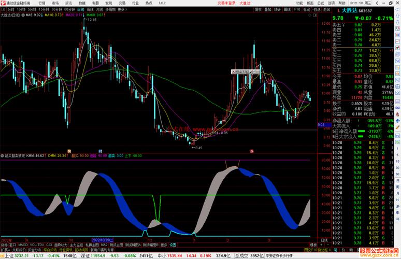
Task: Select the VOL-TDX indicator tab
Action: click(37, 245)
